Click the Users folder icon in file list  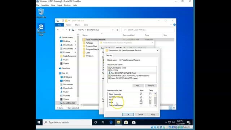coord(84,53)
